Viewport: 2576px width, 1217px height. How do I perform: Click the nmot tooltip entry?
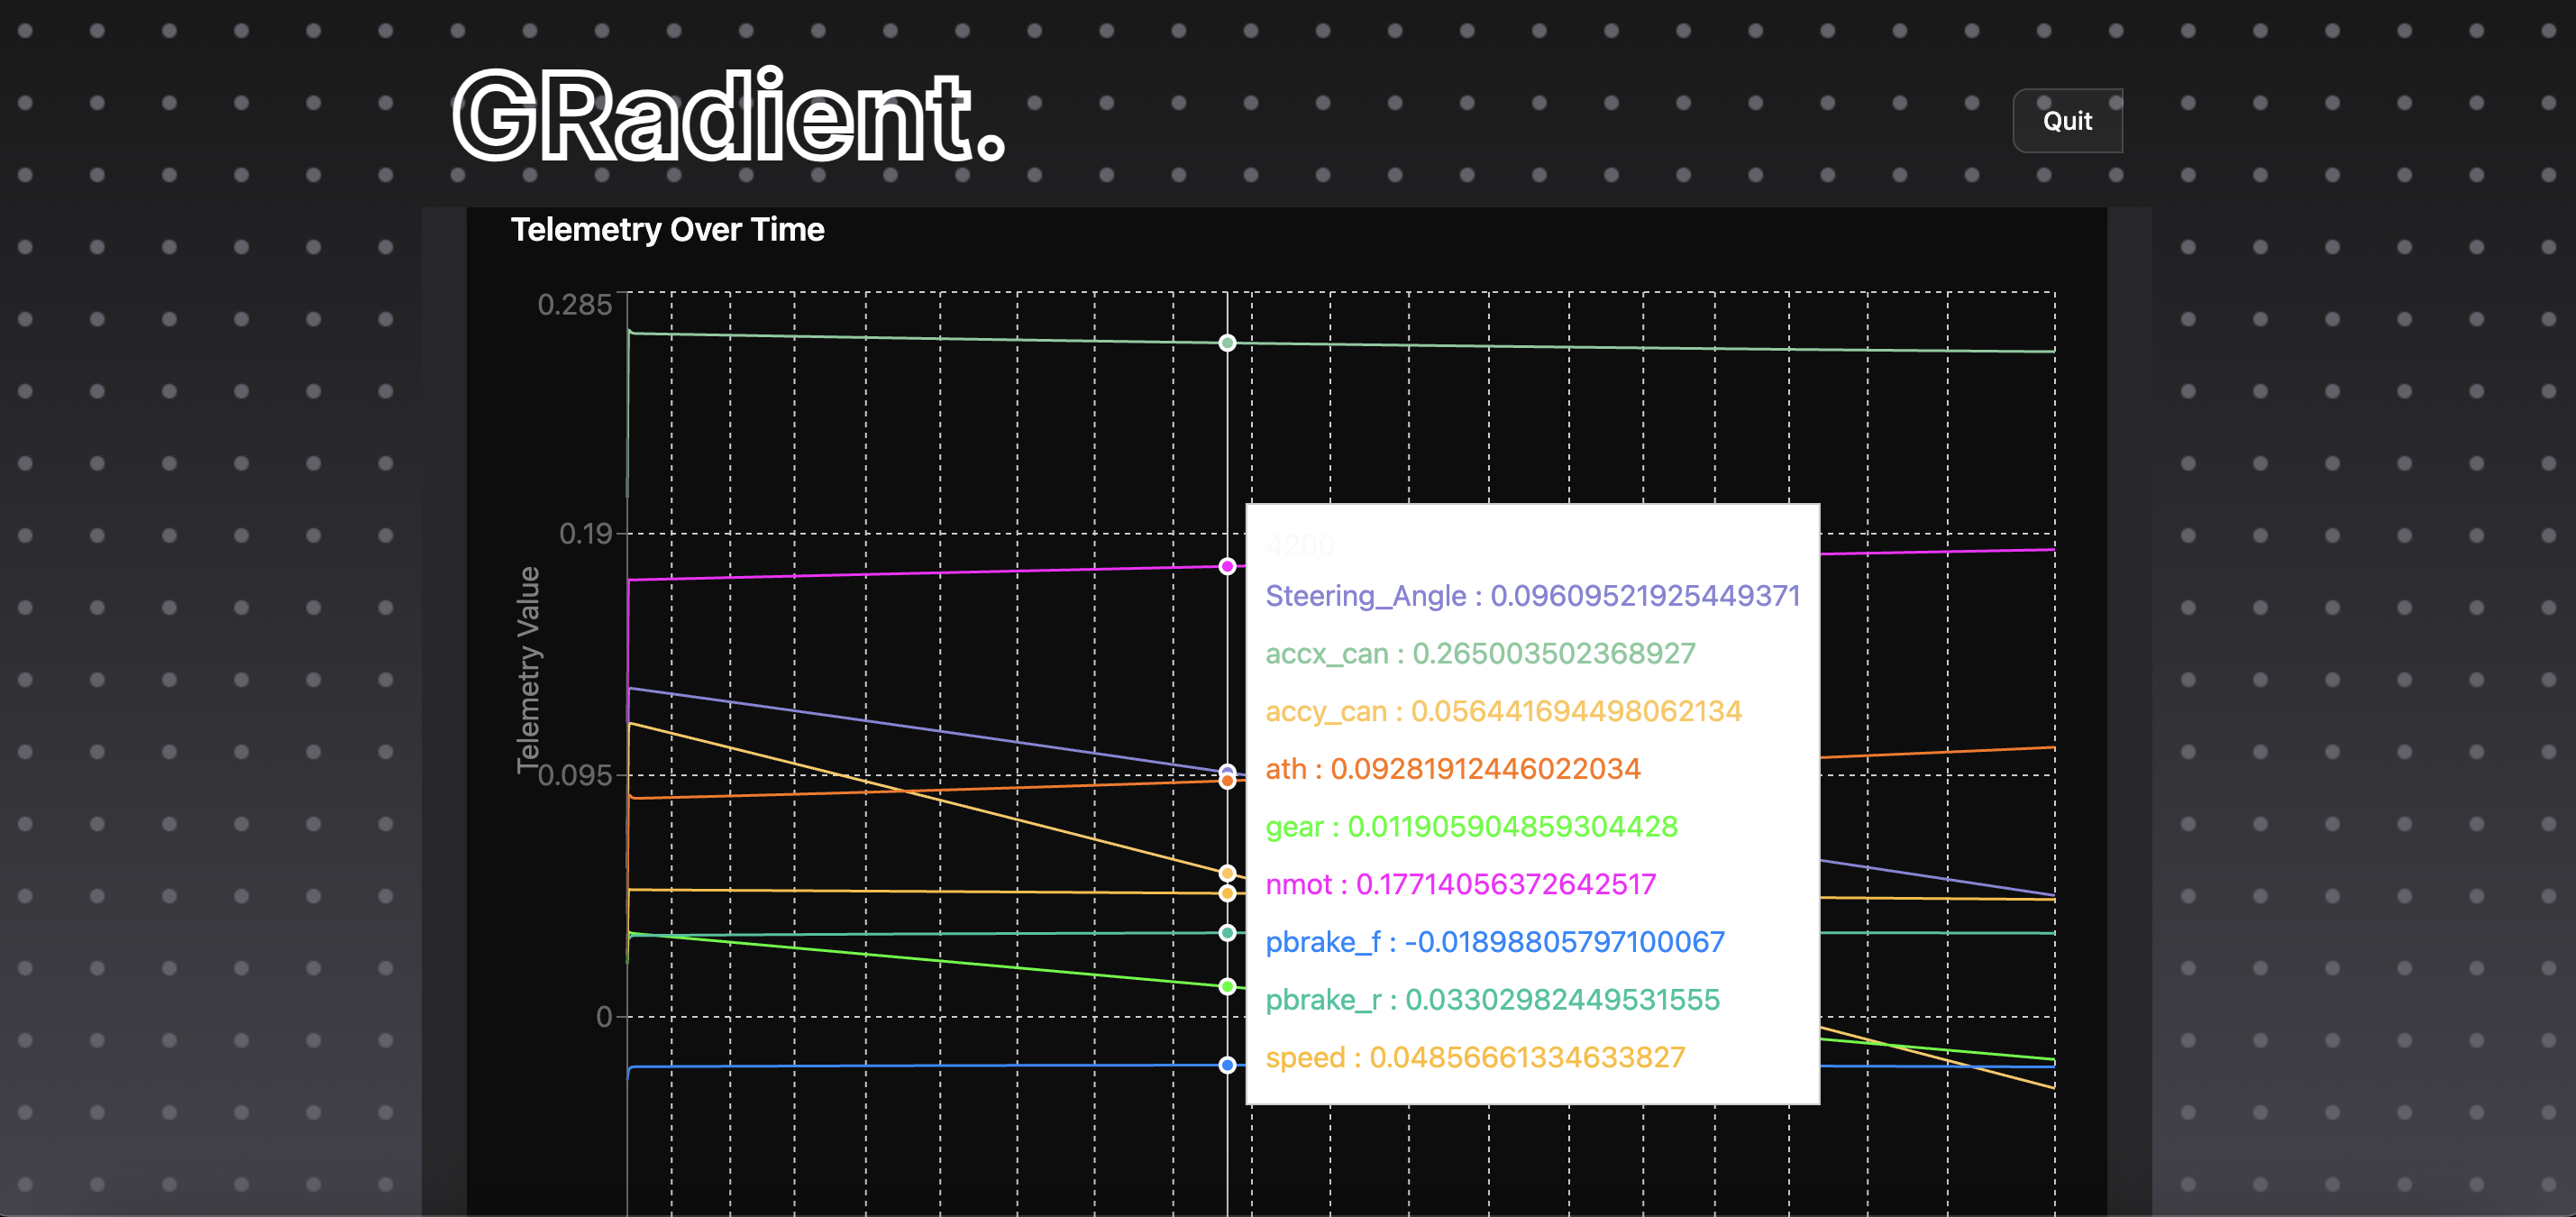[1460, 885]
